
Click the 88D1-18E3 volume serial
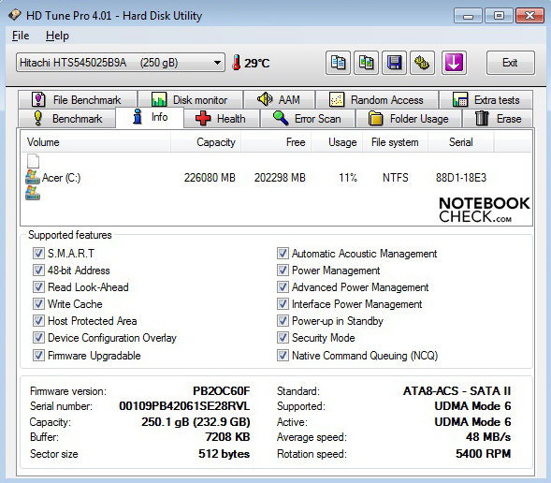tap(461, 178)
